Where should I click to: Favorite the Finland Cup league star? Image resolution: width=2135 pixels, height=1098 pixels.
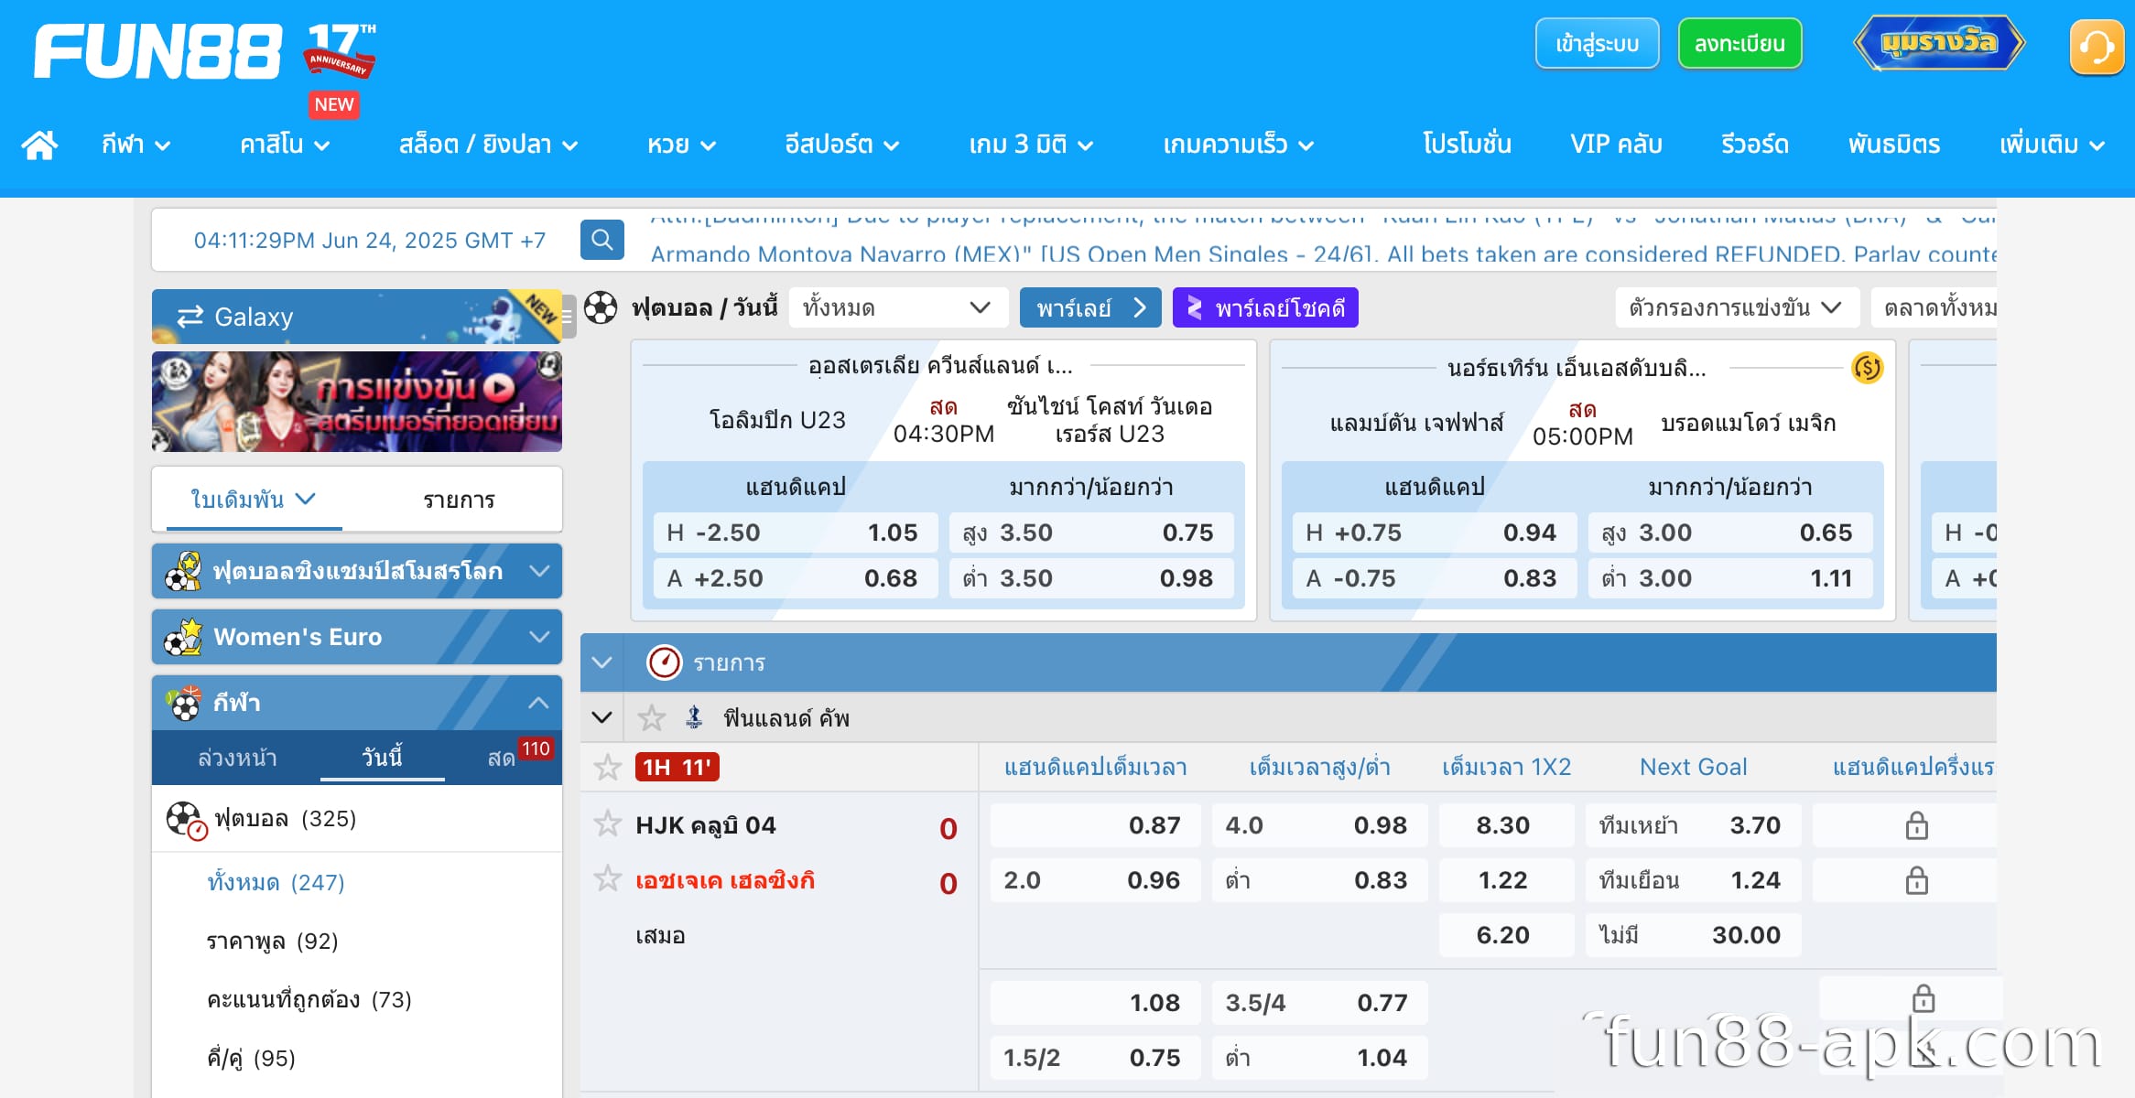pos(651,717)
